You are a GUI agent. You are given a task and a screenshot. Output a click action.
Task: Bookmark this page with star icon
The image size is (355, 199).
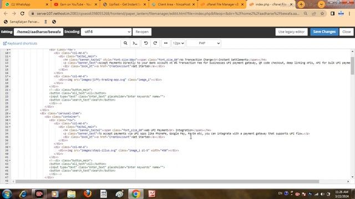[x=322, y=13]
